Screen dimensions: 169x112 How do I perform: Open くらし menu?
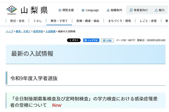[x=37, y=21]
